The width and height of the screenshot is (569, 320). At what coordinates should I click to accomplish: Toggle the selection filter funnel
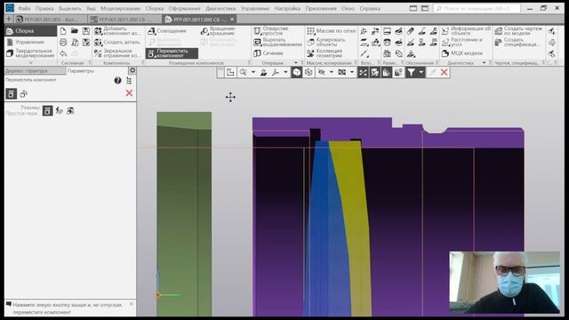(x=411, y=73)
